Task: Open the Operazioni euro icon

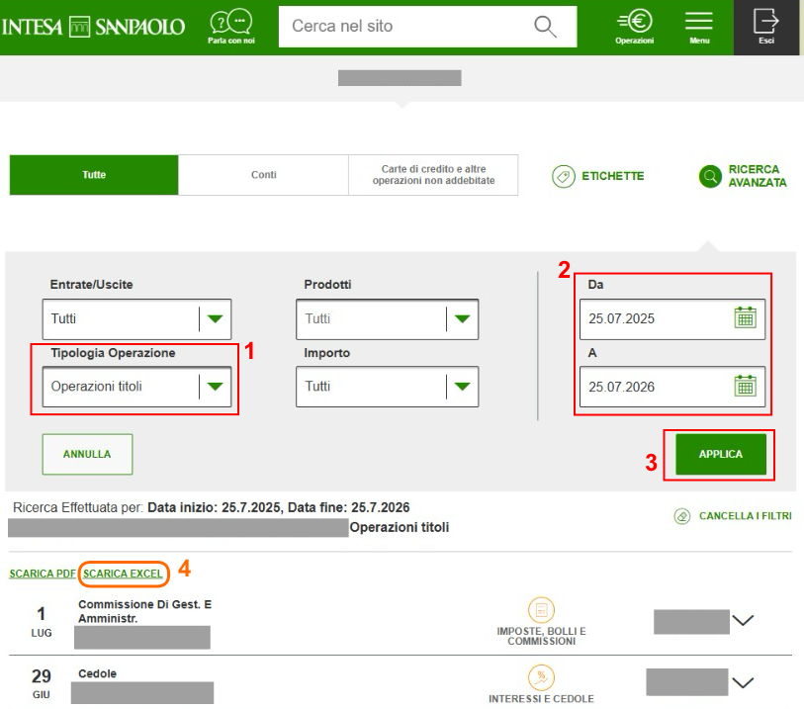Action: [x=635, y=21]
